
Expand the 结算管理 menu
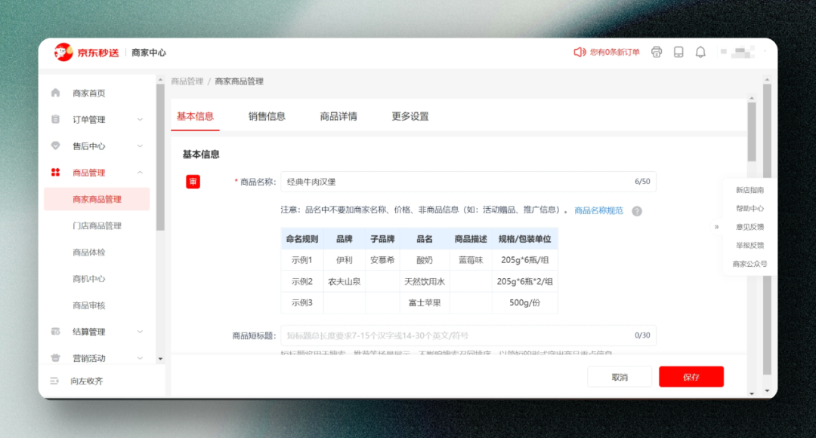pyautogui.click(x=140, y=332)
